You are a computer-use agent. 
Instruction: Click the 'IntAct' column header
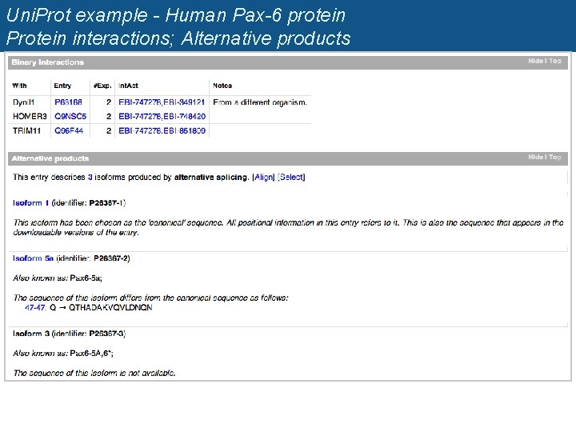pos(128,86)
